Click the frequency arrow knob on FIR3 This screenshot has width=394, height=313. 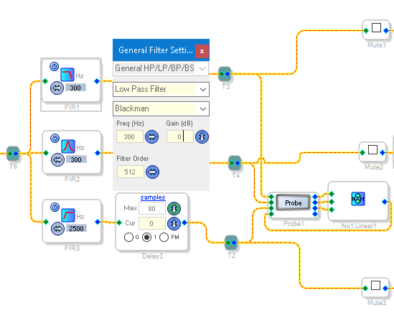click(57, 228)
